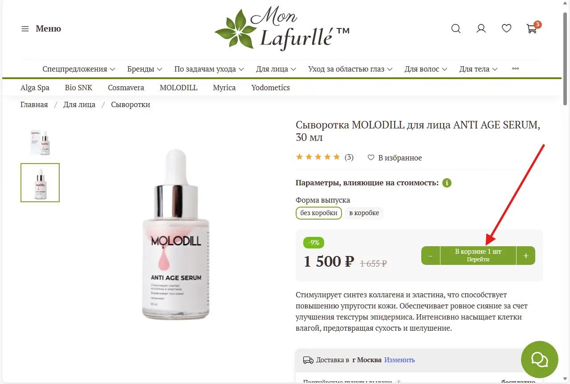Select the «в коробке» option
This screenshot has width=570, height=384.
[x=364, y=213]
